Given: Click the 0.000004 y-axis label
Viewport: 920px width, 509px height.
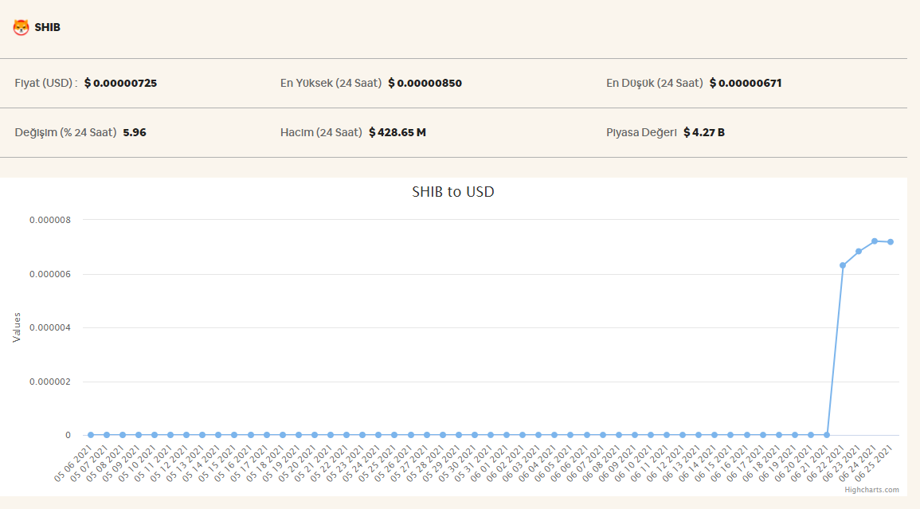Looking at the screenshot, I should coord(50,327).
